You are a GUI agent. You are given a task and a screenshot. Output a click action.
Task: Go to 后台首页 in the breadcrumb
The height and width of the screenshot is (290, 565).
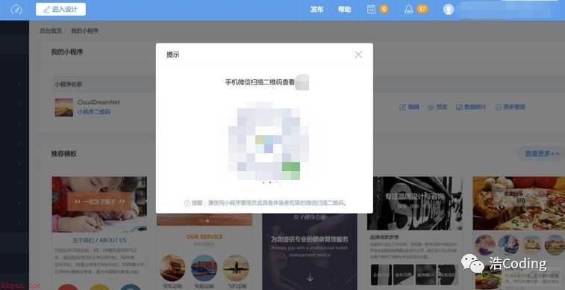click(x=51, y=31)
